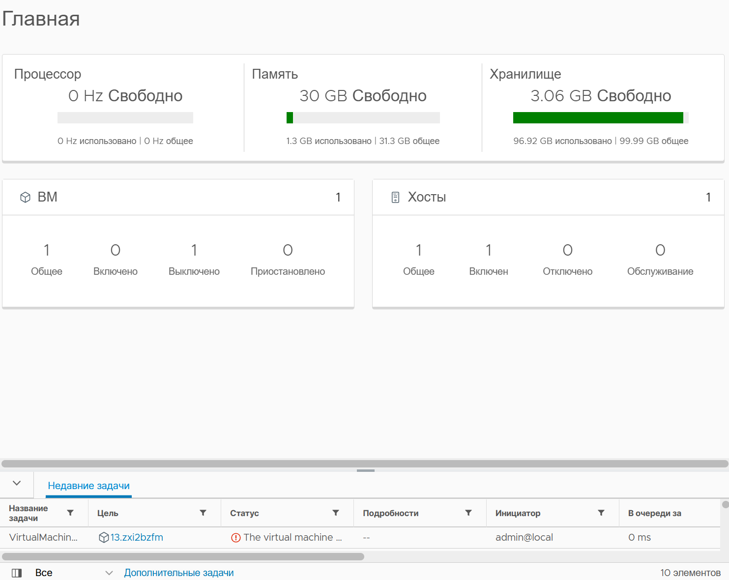Screen dimensions: 729x580
Task: Filter the Название задачи column
Action: point(70,513)
